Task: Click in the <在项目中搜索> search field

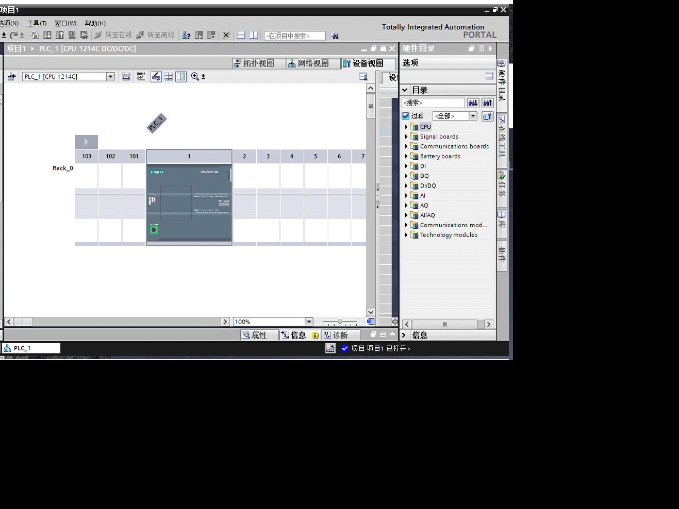Action: coord(295,36)
